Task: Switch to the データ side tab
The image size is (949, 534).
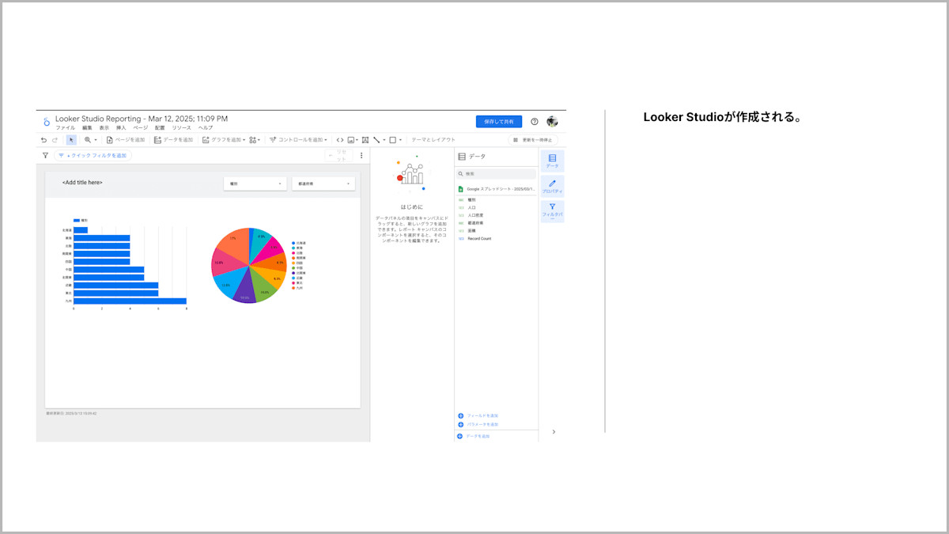Action: point(552,161)
